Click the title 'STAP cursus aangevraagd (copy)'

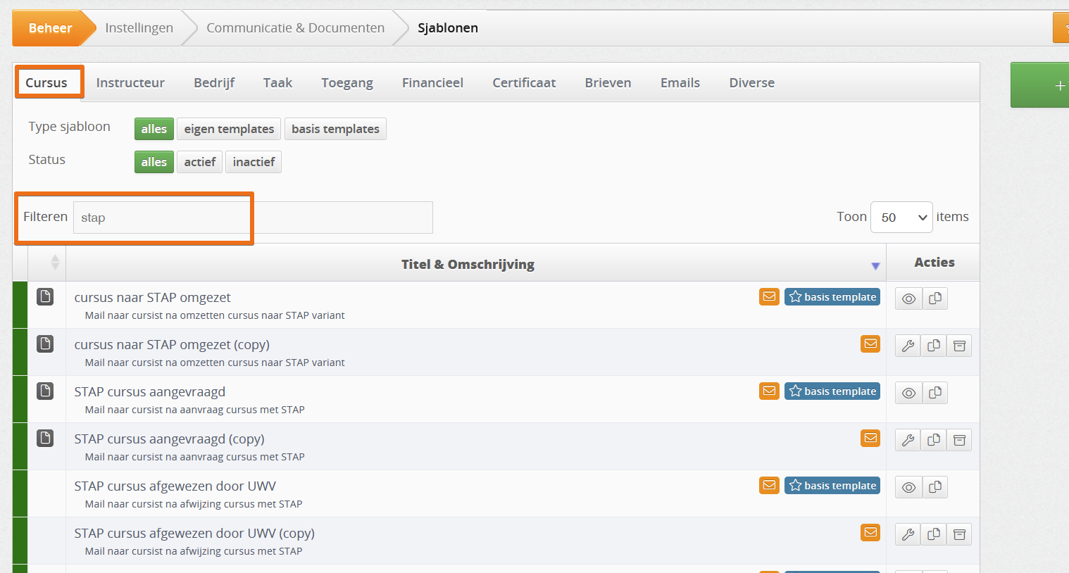pos(169,439)
